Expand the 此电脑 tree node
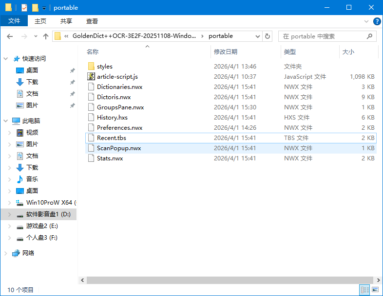Viewport: 383px width, 296px height. [6, 121]
